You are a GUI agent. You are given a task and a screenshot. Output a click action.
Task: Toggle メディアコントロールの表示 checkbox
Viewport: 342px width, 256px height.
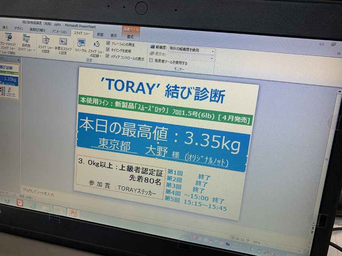(x=107, y=56)
